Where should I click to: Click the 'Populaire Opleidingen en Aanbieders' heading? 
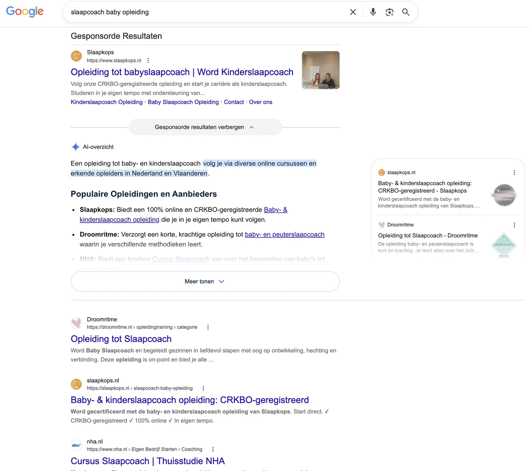(x=144, y=194)
